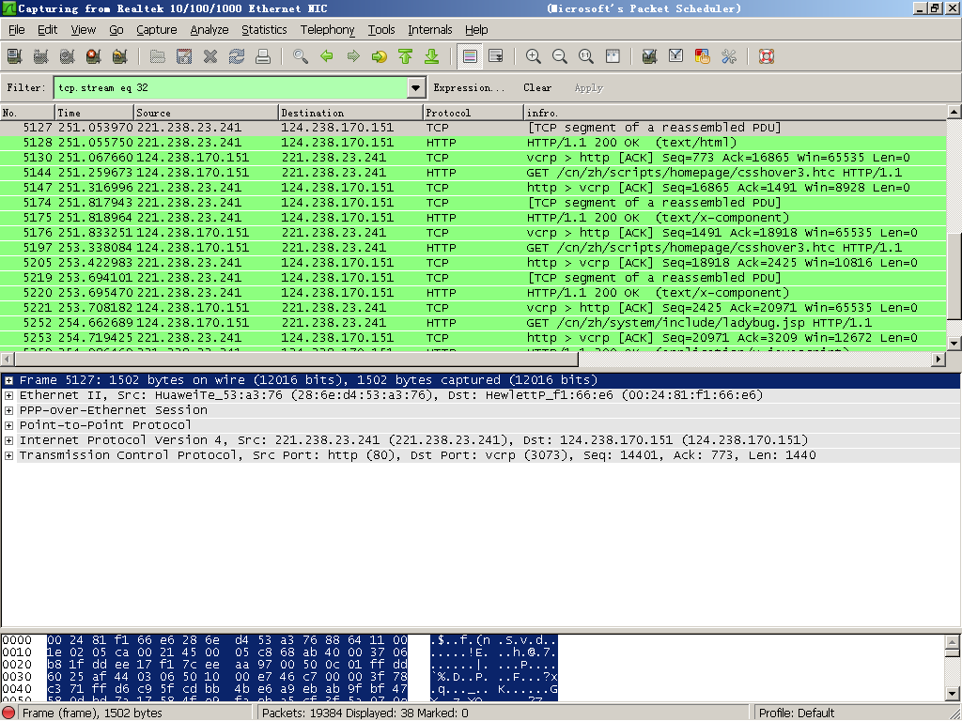Select packet 5144 GET csshover3.htc request

[x=473, y=173]
